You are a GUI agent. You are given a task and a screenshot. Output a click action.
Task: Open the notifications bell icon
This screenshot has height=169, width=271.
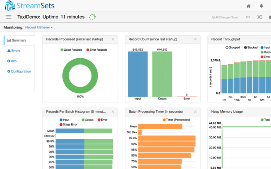tap(261, 6)
